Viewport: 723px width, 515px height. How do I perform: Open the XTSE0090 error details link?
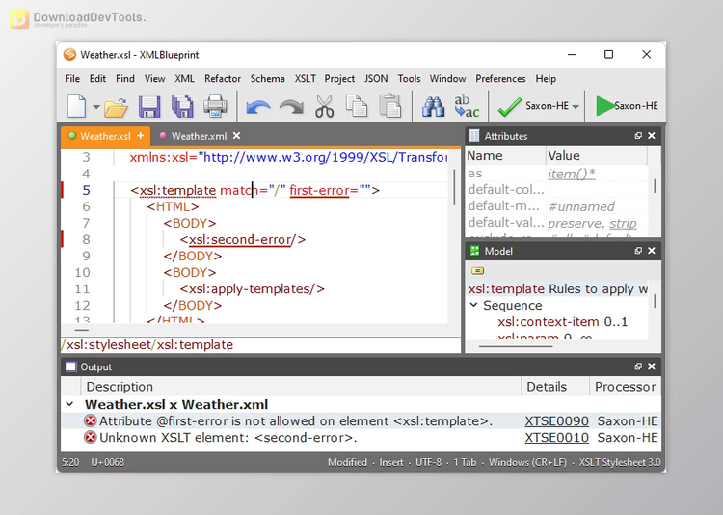click(556, 421)
